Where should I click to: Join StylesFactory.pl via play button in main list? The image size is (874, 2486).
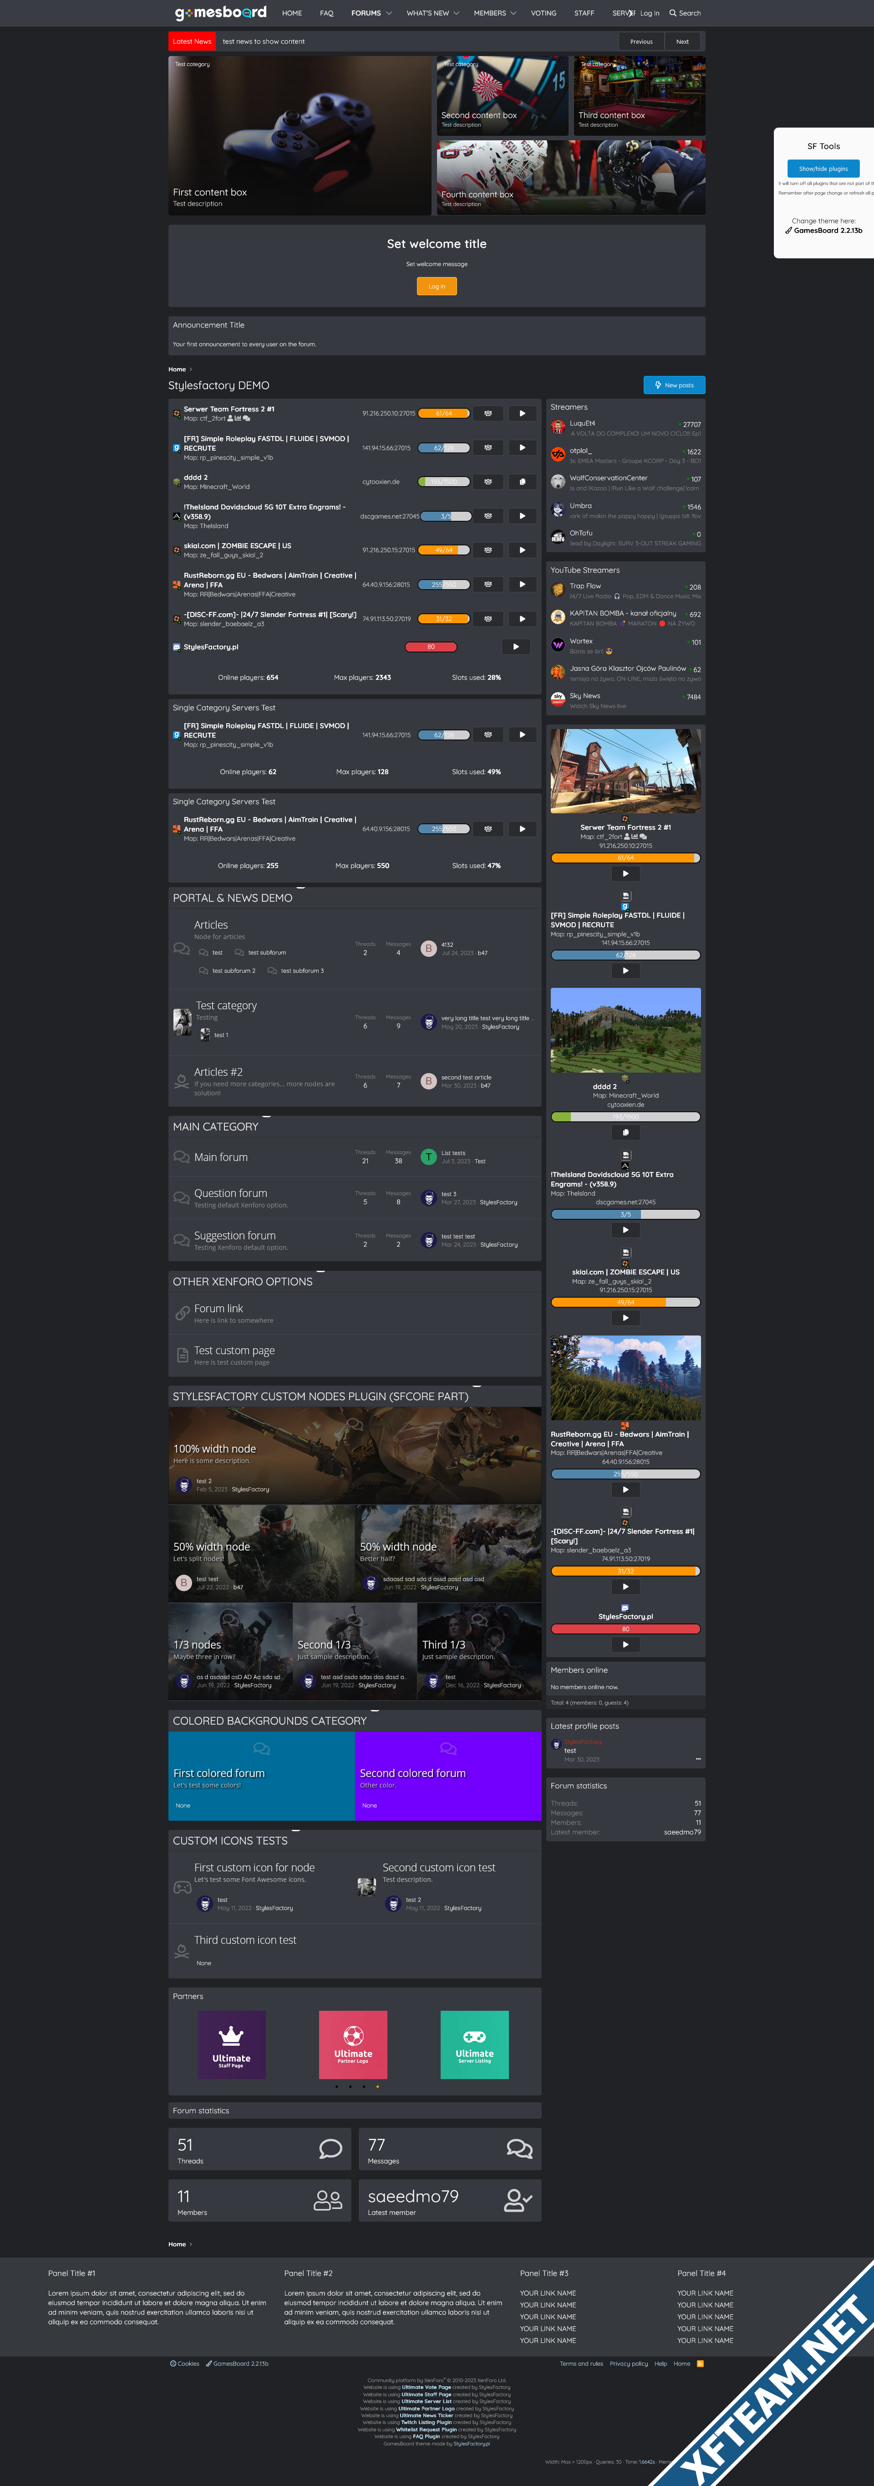tap(516, 647)
